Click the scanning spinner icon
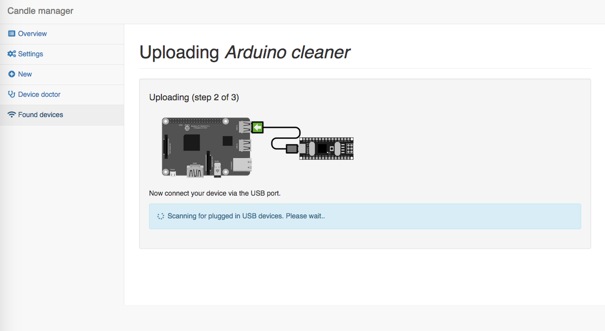605x331 pixels. 161,216
